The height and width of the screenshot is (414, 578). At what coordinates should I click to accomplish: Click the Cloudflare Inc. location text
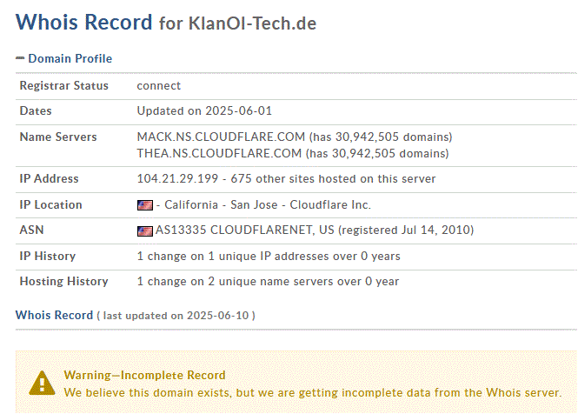(x=330, y=204)
